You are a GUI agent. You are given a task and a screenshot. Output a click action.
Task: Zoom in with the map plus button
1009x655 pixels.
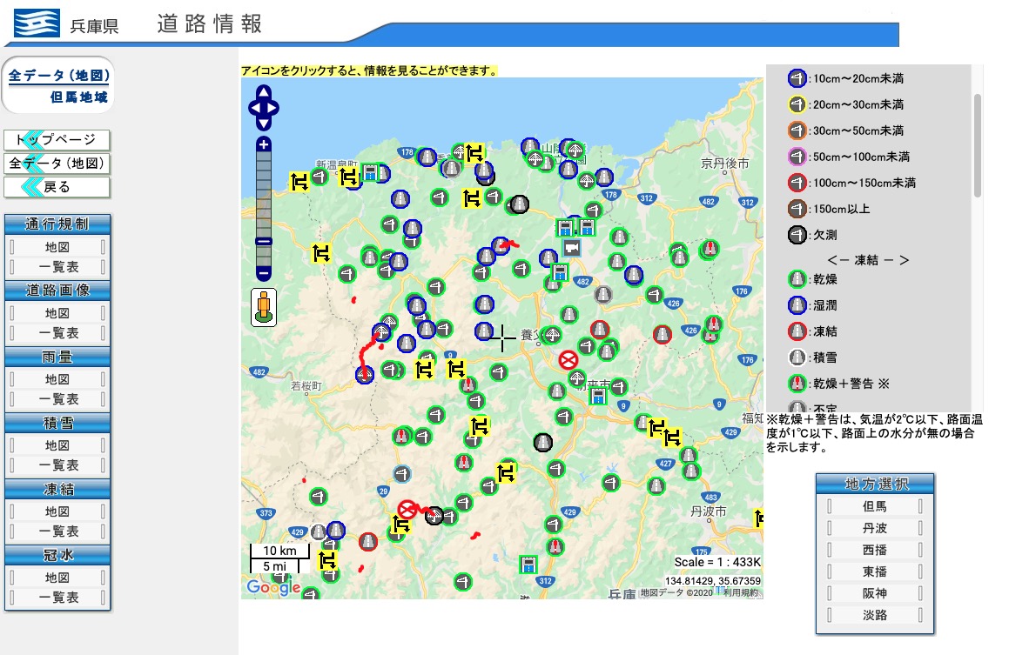pos(264,144)
